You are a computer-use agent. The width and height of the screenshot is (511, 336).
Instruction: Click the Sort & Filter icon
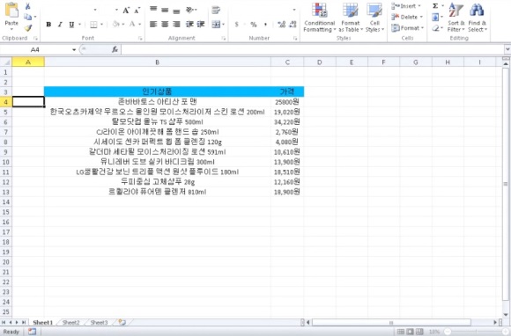coord(455,18)
